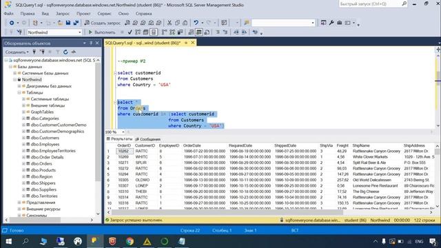Viewport: 441px width, 248px height.
Task: Toggle Results to File mode icon
Action: (x=207, y=32)
